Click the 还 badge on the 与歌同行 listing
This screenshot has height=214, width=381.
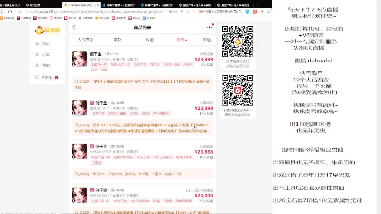click(x=92, y=103)
